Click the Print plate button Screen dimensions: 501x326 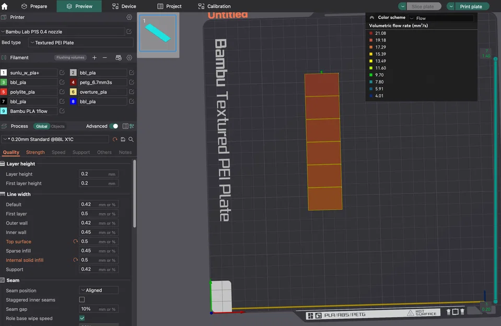click(472, 6)
